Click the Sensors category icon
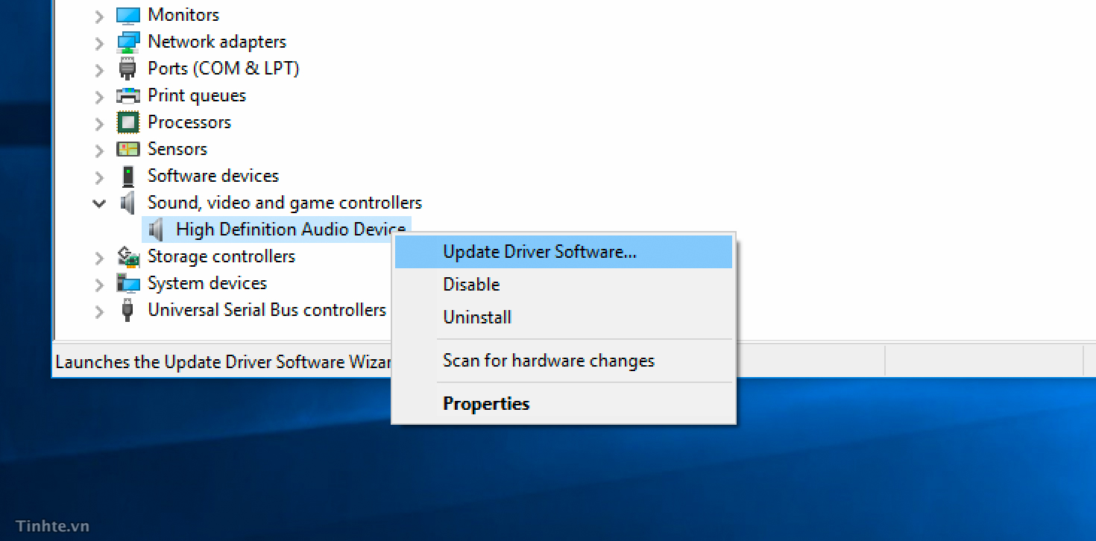Screen dimensions: 1096x541 point(127,148)
